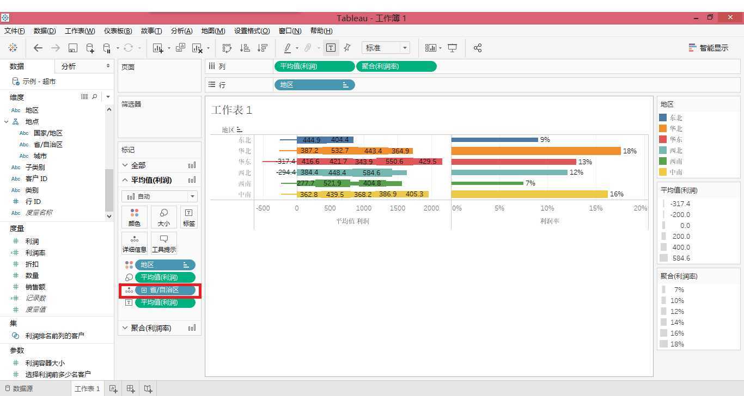The image size is (744, 396).
Task: Select the 利润排名前列的客户 set
Action: tap(54, 336)
